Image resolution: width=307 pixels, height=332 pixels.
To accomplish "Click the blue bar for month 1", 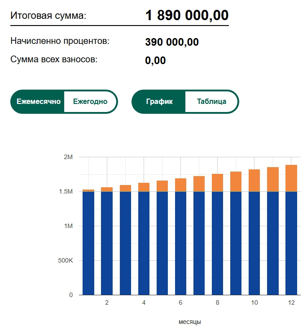I will click(88, 243).
